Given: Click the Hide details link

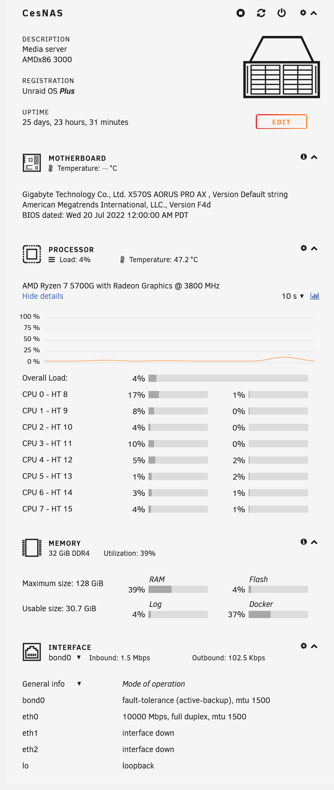Looking at the screenshot, I should [x=43, y=296].
